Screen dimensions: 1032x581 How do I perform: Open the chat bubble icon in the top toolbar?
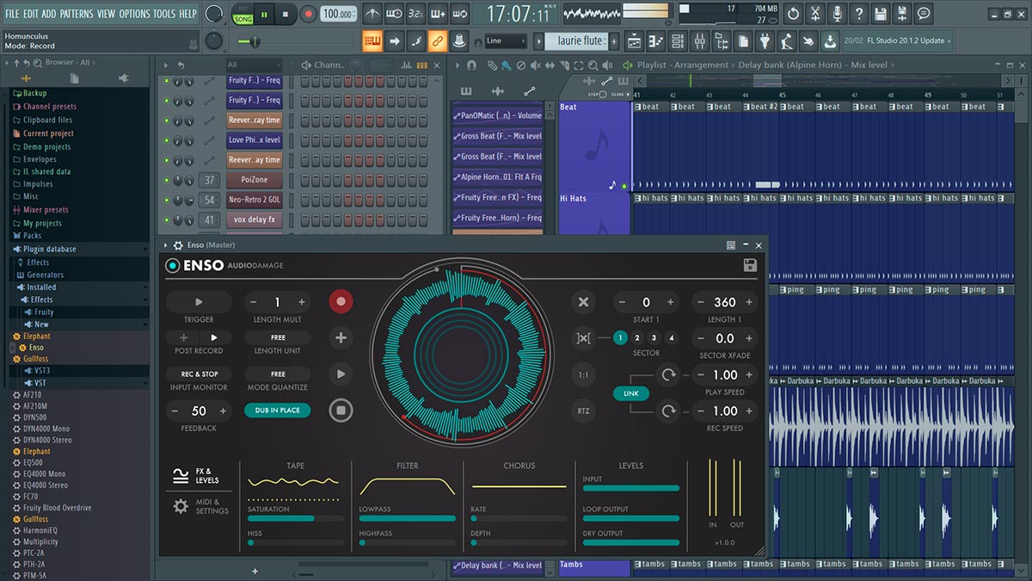(x=924, y=14)
